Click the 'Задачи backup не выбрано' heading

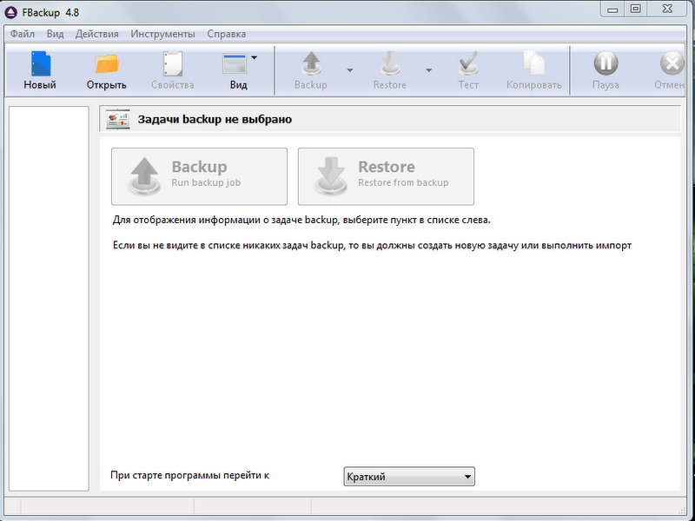[215, 120]
